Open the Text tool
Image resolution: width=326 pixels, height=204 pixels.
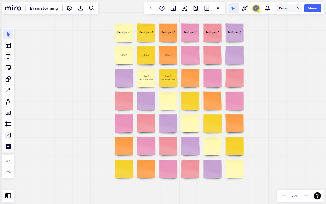point(8,57)
